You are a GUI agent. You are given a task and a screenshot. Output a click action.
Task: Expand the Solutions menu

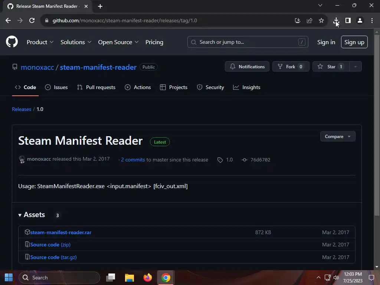76,42
